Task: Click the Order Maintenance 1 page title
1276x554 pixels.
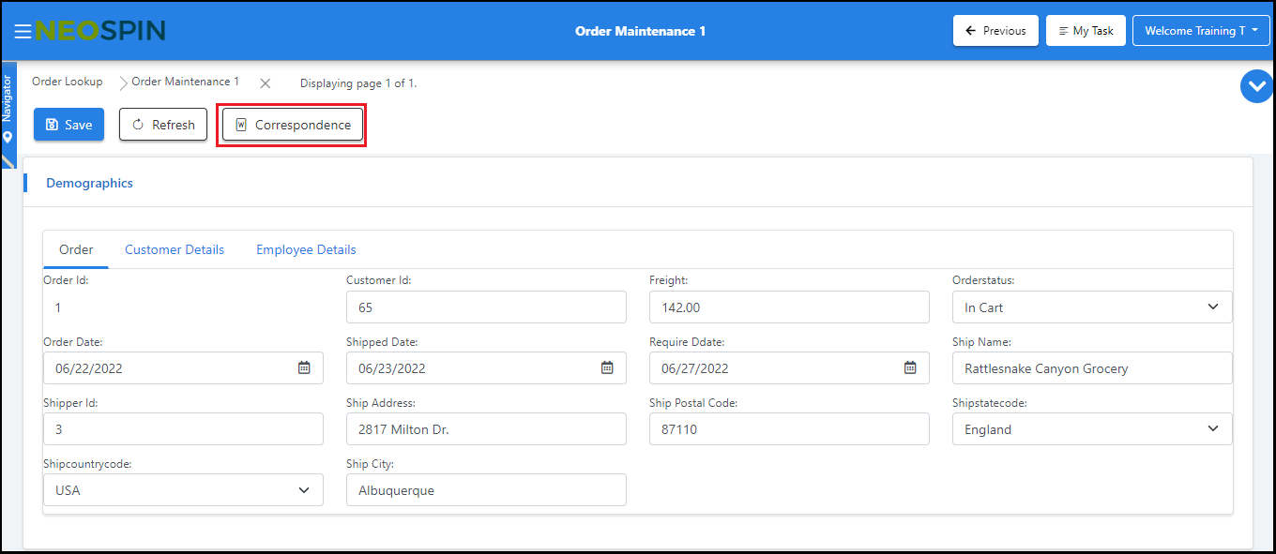Action: click(641, 31)
